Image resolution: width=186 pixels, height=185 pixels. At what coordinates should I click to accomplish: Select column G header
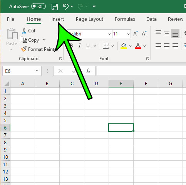click(170, 84)
